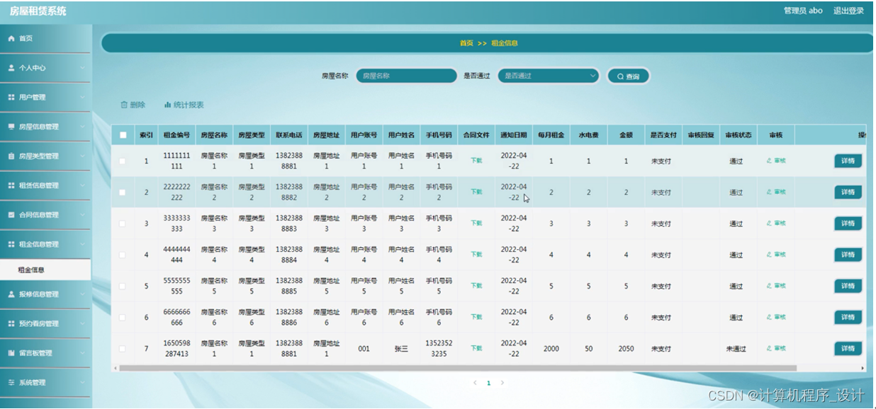876x409 pixels.
Task: Click the chart icon beside 留言板管理
Action: (x=11, y=353)
